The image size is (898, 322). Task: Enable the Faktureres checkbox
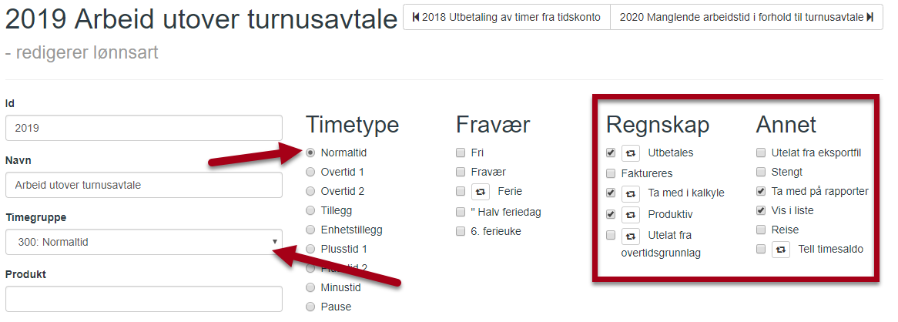point(611,173)
